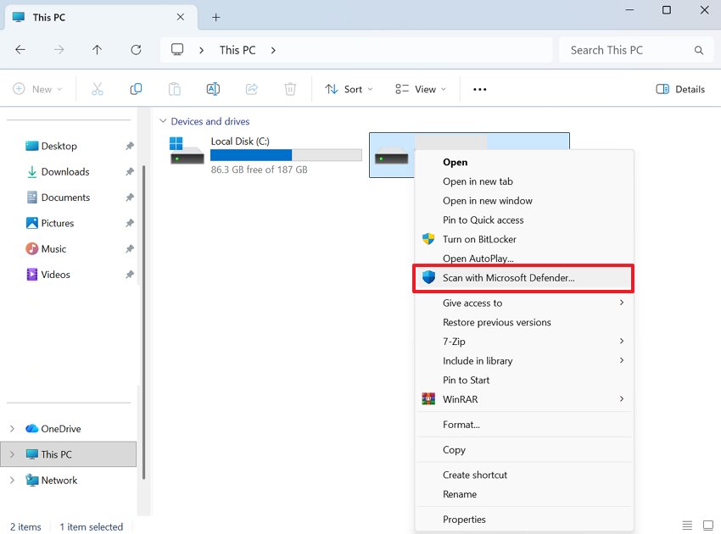Select the Cut icon in the toolbar
This screenshot has height=534, width=721.
pyautogui.click(x=98, y=88)
